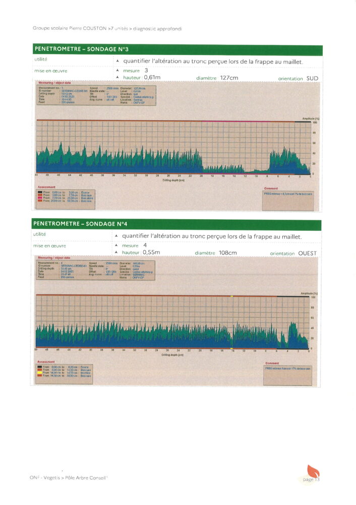Click the pink Bois altéré swatch in Sondage 3
Viewport: 356px width, 505px height.
(x=40, y=198)
